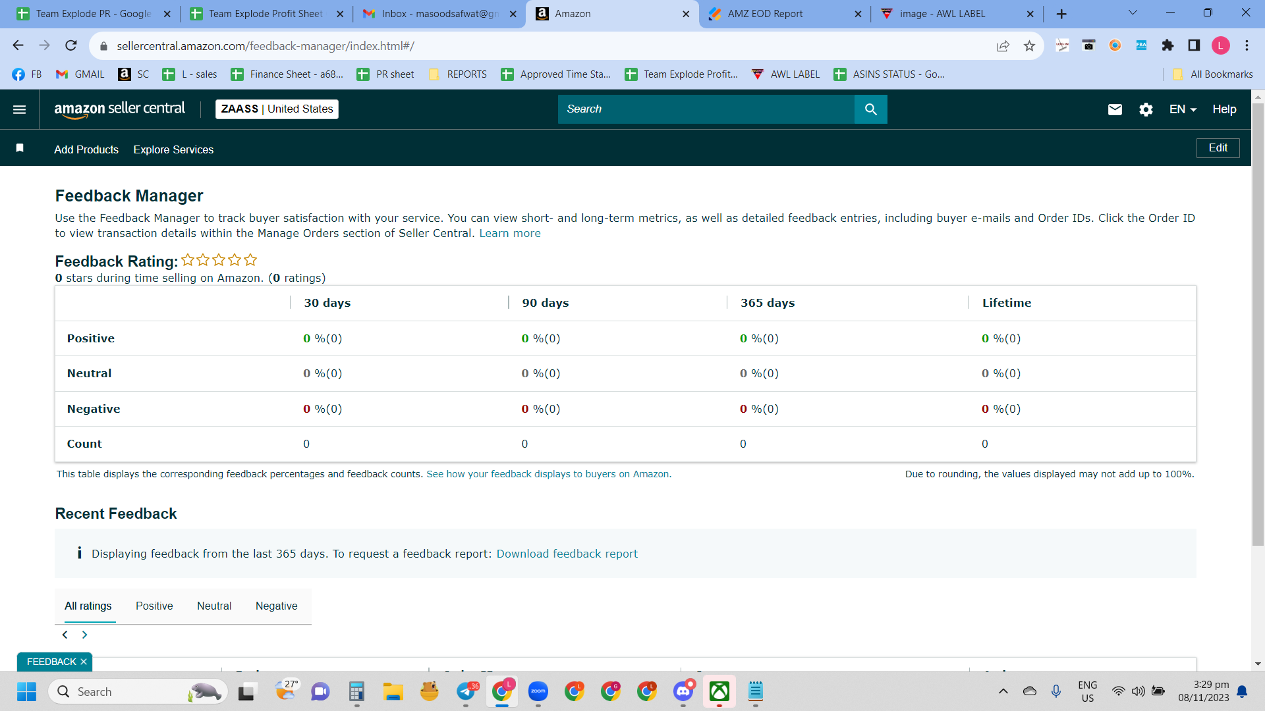Click the Edit button
This screenshot has height=711, width=1265.
tap(1218, 148)
